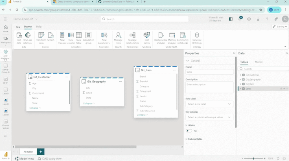
Task: Collapse the Data pane
Action: coord(287,53)
